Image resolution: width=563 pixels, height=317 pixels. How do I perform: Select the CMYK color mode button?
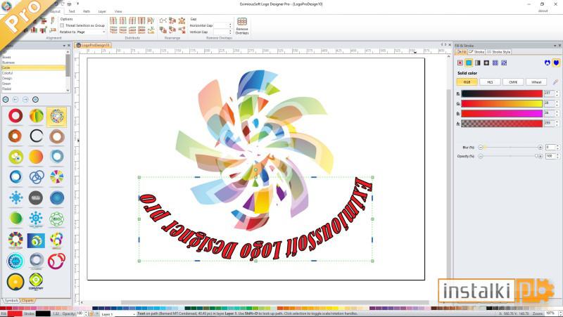tap(513, 82)
